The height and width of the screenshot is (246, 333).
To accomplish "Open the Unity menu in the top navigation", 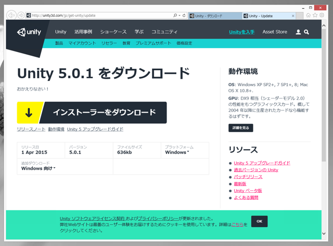I will pyautogui.click(x=61, y=32).
